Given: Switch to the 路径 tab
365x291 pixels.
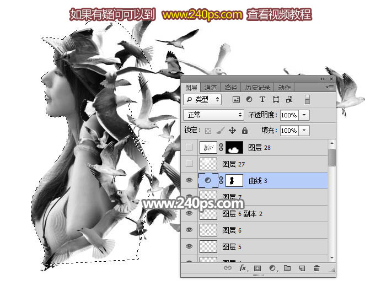Looking at the screenshot, I should coord(230,88).
